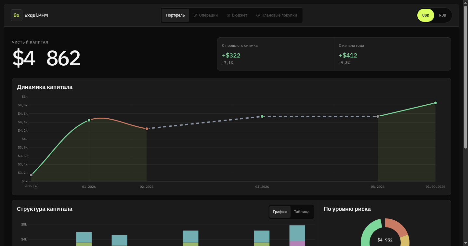Select the 01.09.2026 final data point
This screenshot has height=246, width=468.
click(x=435, y=103)
